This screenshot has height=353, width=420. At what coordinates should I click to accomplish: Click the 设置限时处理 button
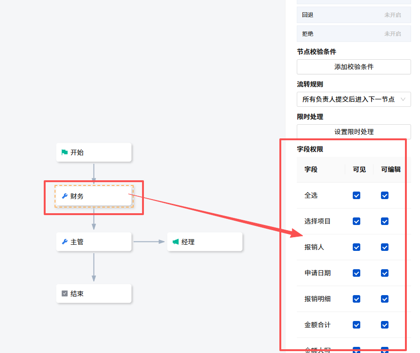pyautogui.click(x=353, y=132)
